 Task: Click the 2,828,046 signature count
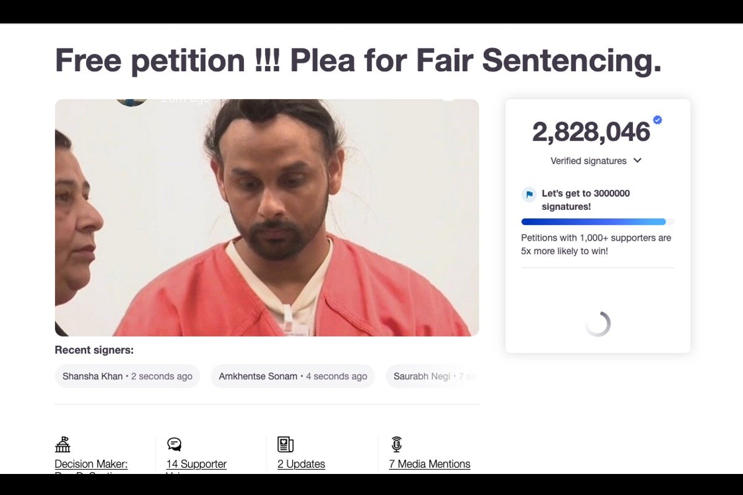click(591, 132)
